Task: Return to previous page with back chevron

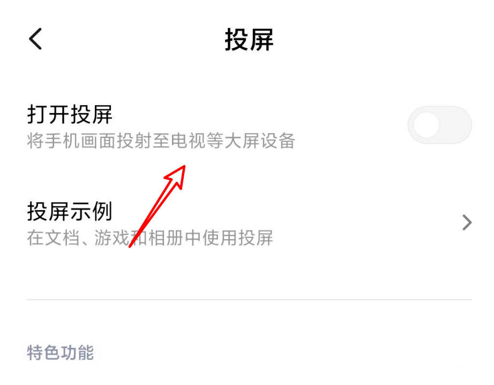Action: [35, 39]
